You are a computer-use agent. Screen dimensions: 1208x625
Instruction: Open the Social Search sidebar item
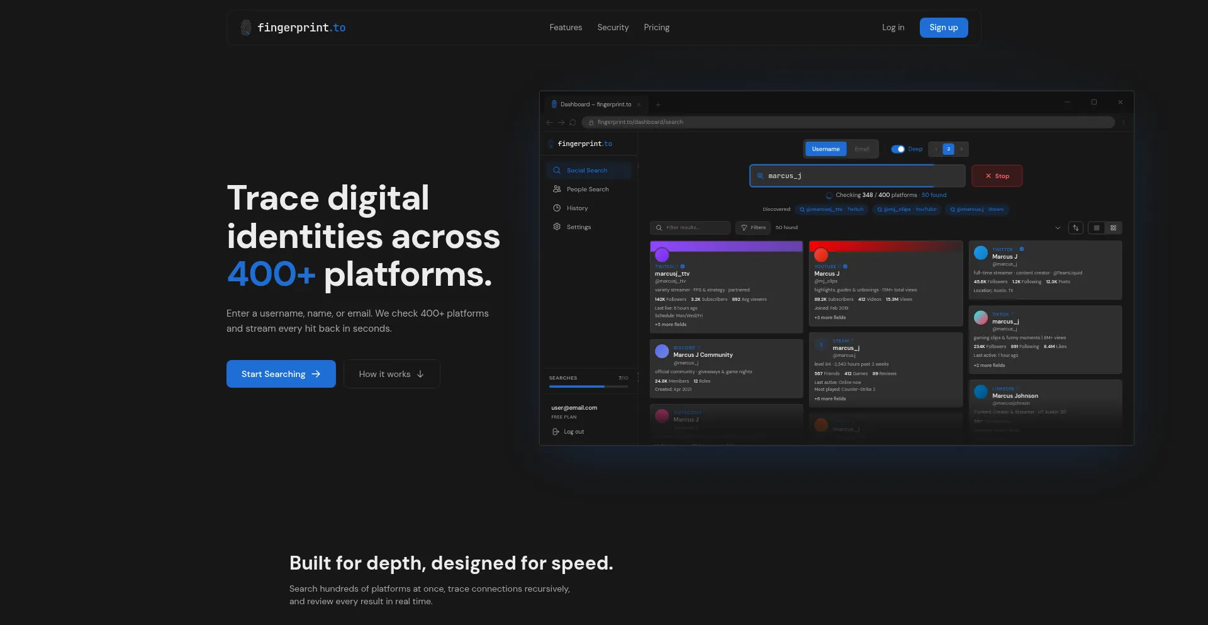589,171
